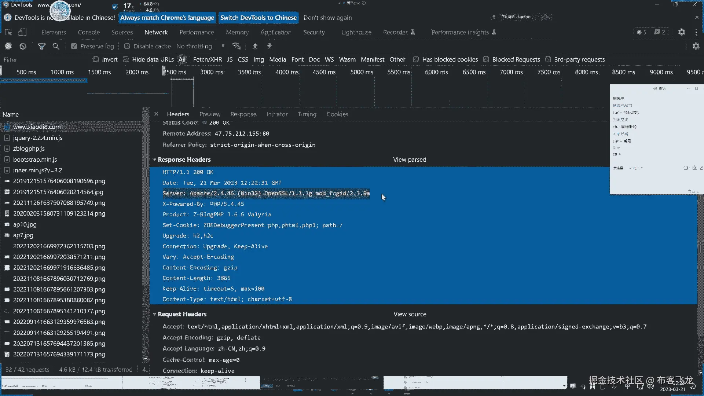
Task: Stop recording network log
Action: (8, 46)
